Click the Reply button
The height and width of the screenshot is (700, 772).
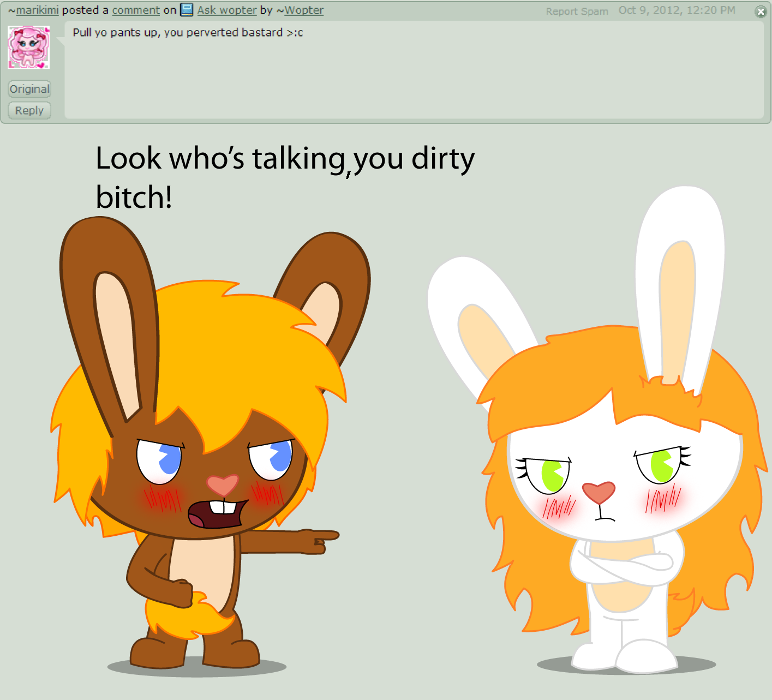click(29, 110)
